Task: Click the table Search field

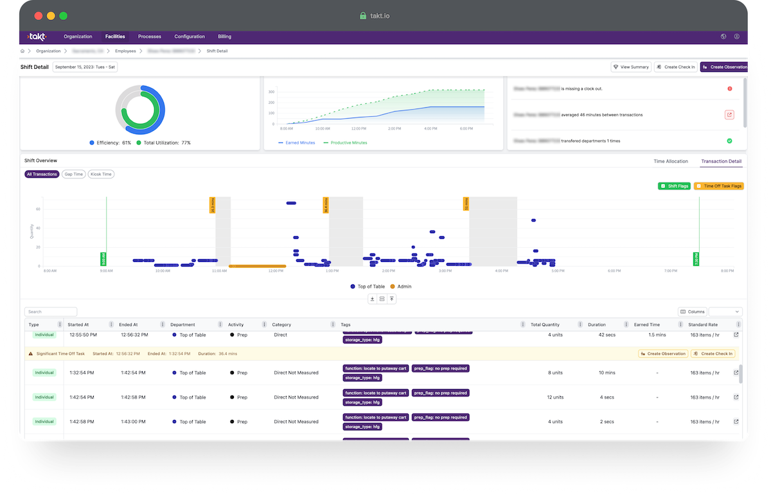Action: pyautogui.click(x=51, y=311)
